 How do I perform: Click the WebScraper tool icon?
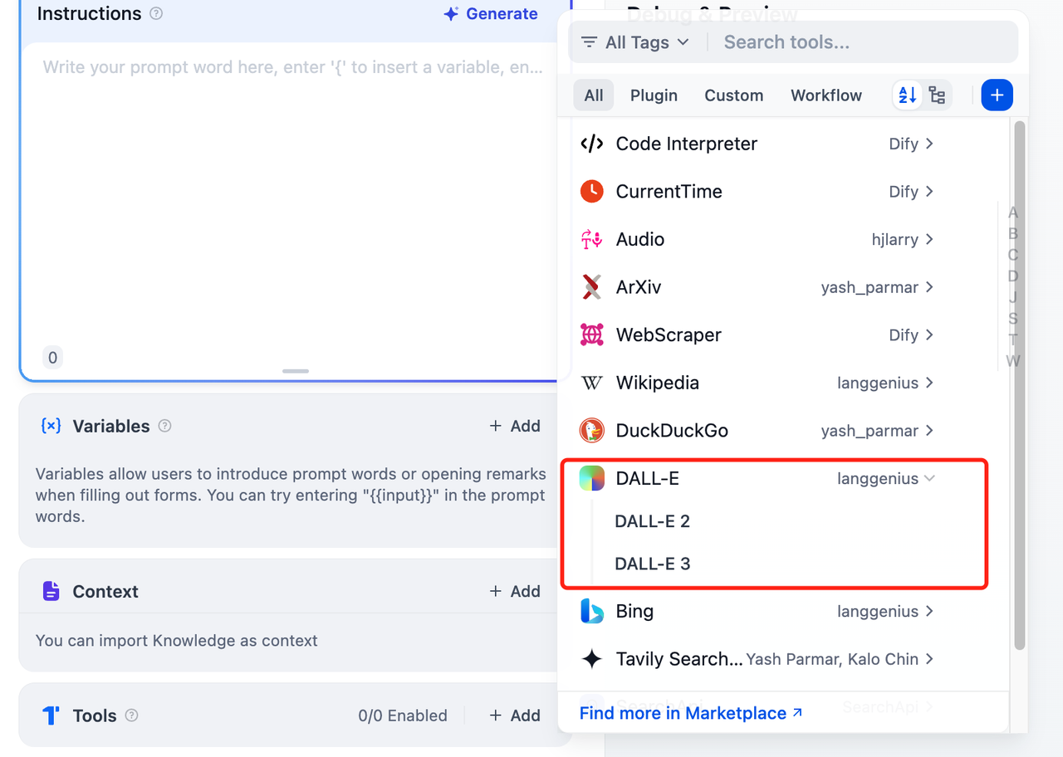tap(591, 335)
